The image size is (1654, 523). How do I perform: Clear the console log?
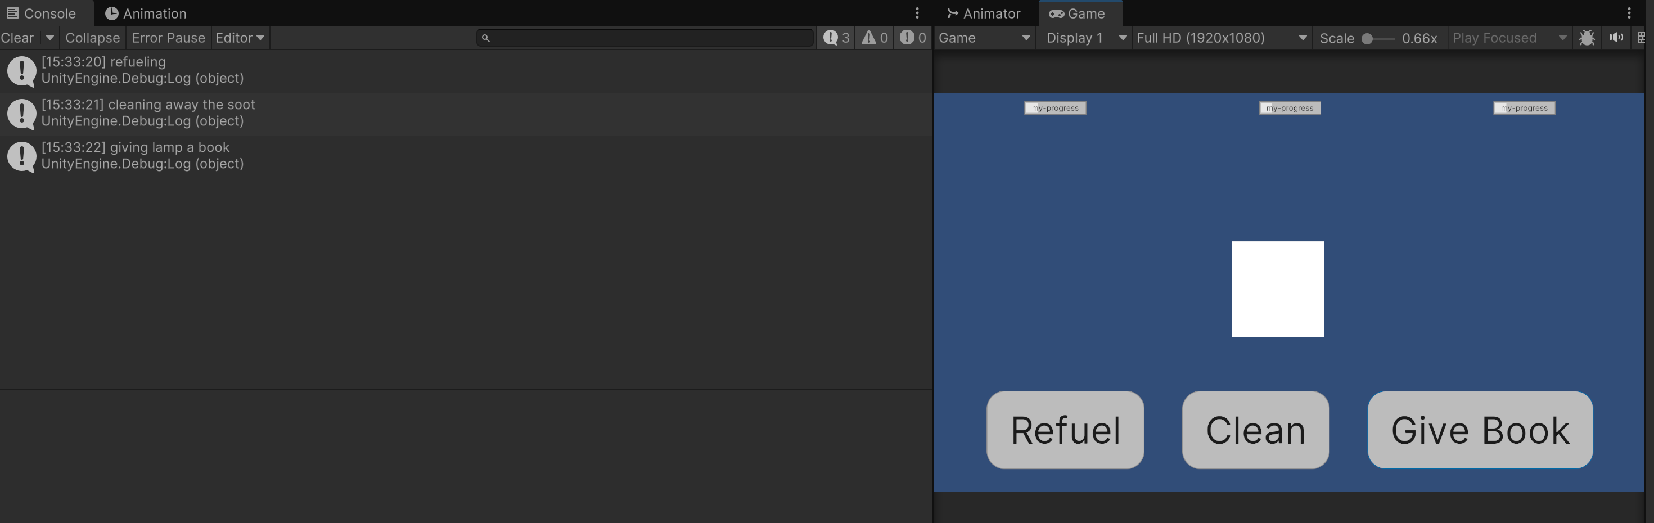tap(17, 38)
